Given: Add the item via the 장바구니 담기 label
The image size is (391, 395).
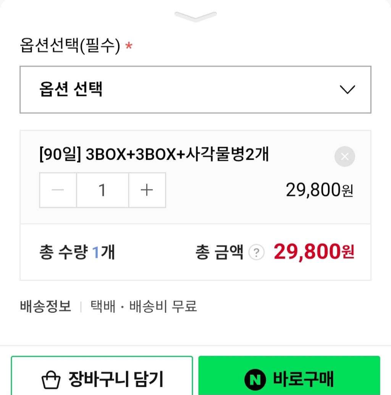Looking at the screenshot, I should pyautogui.click(x=116, y=379).
